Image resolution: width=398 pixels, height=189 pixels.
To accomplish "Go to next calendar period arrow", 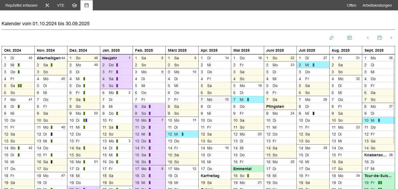I will click(x=391, y=38).
